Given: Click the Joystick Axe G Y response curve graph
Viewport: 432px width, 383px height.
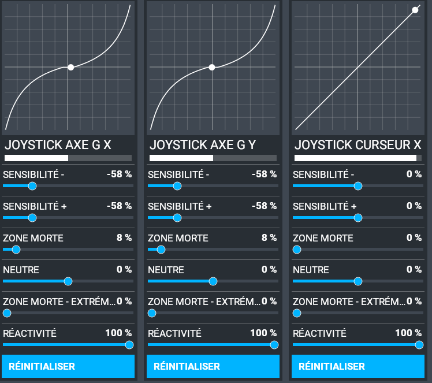Looking at the screenshot, I should 213,68.
